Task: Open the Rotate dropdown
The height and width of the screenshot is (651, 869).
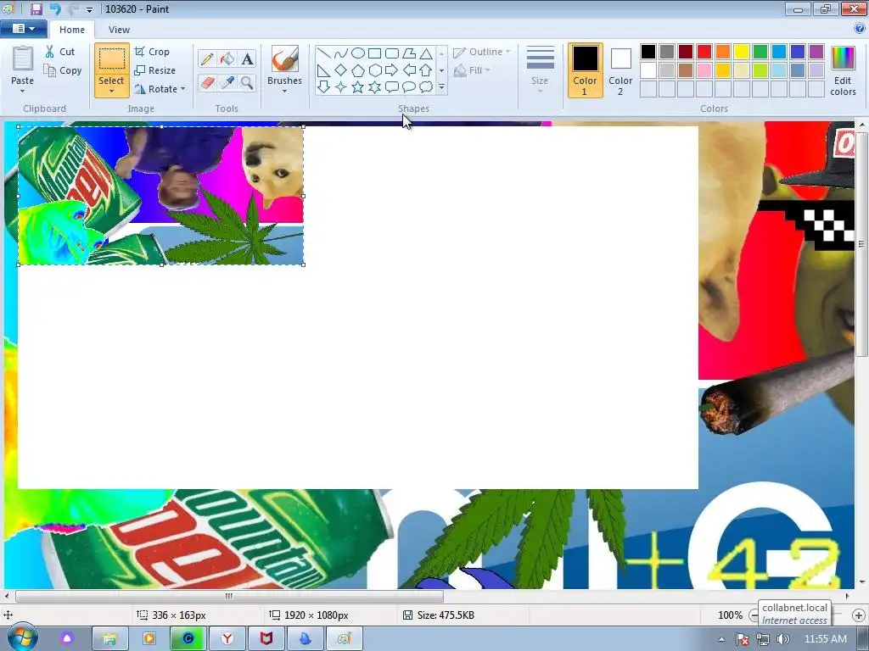Action: point(160,89)
